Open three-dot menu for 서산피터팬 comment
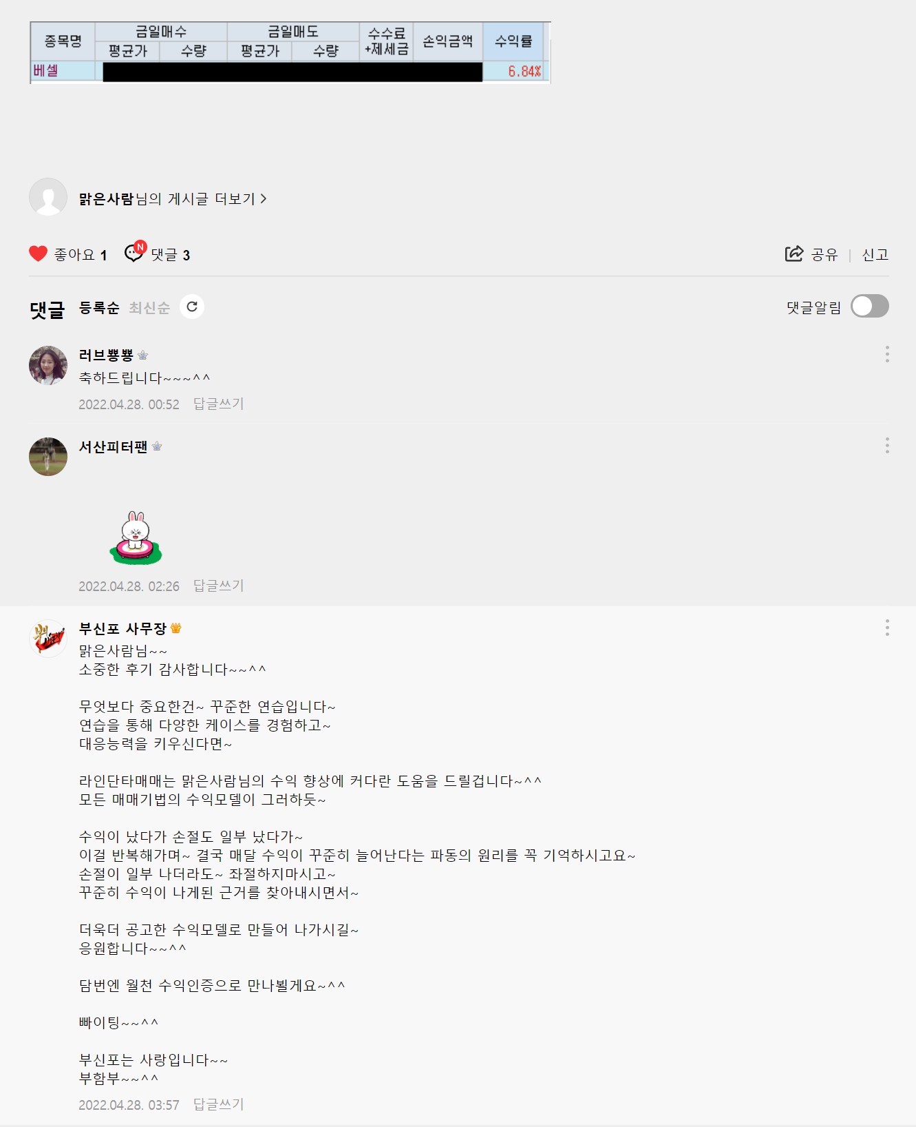 click(x=887, y=446)
